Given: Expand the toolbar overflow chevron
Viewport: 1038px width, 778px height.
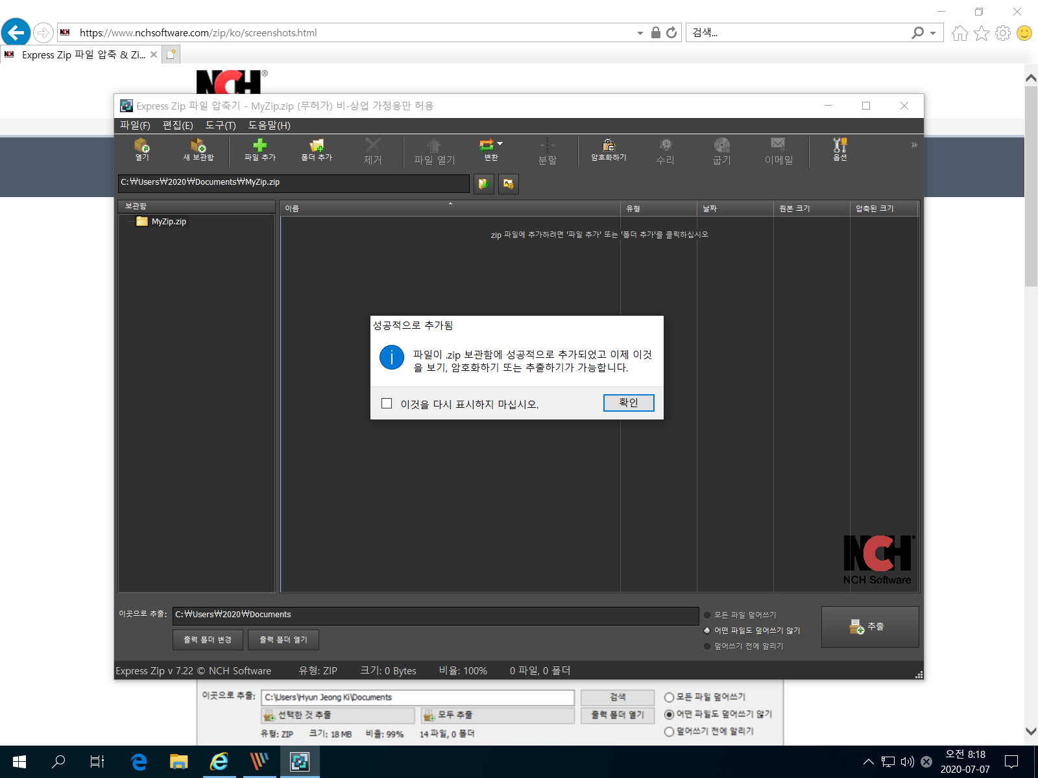Looking at the screenshot, I should tap(914, 145).
